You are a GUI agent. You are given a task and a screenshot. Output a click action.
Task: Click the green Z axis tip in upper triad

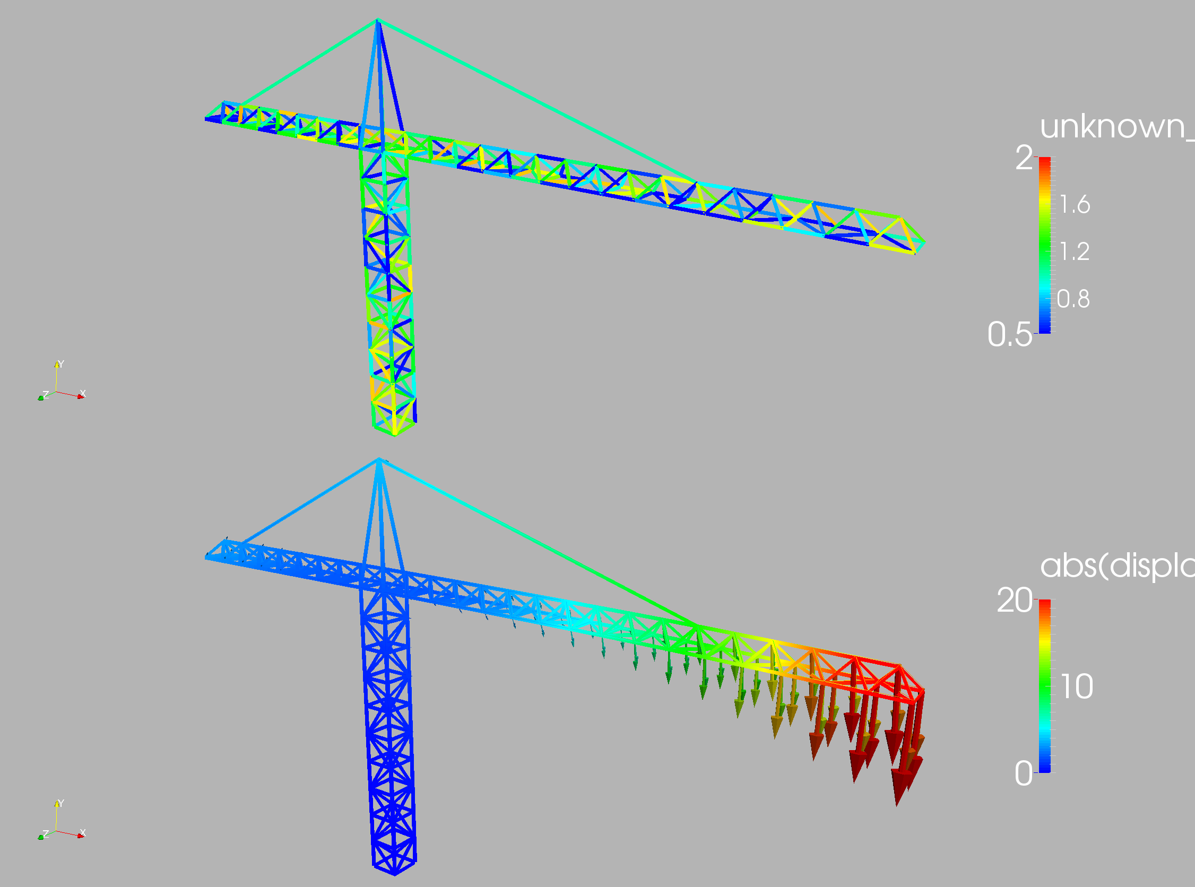41,398
